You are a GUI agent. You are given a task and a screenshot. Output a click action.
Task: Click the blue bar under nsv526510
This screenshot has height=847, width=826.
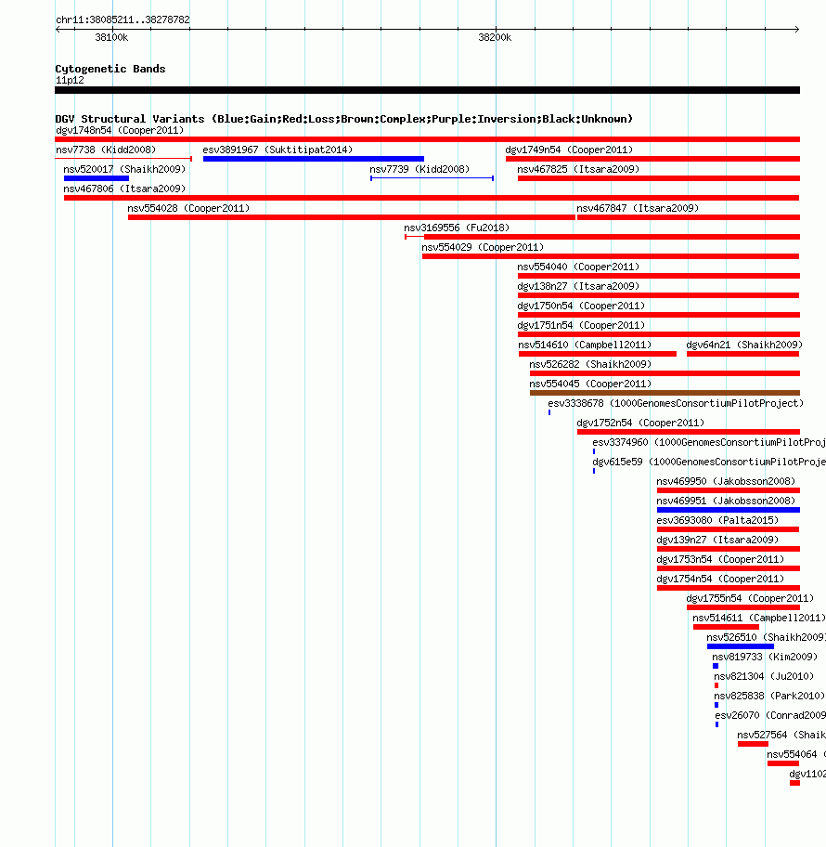click(x=741, y=646)
